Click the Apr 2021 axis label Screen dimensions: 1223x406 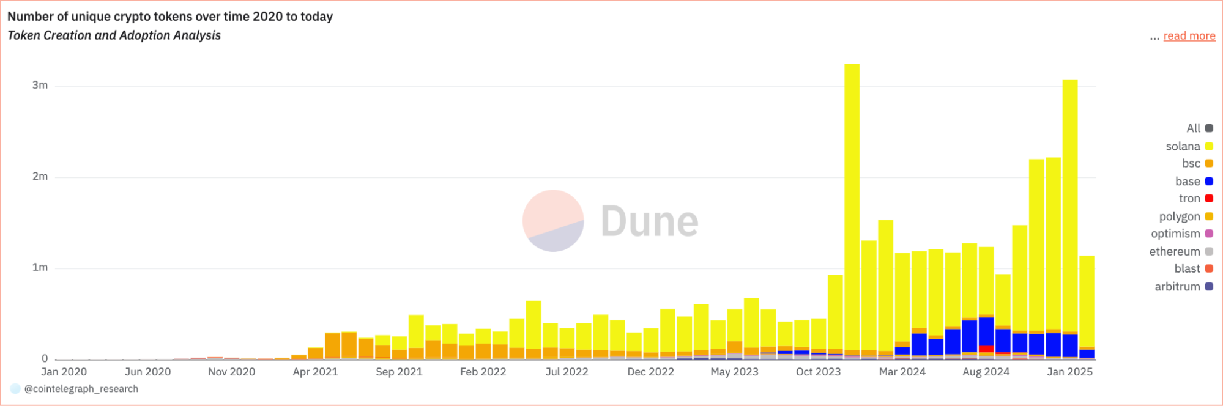click(315, 372)
